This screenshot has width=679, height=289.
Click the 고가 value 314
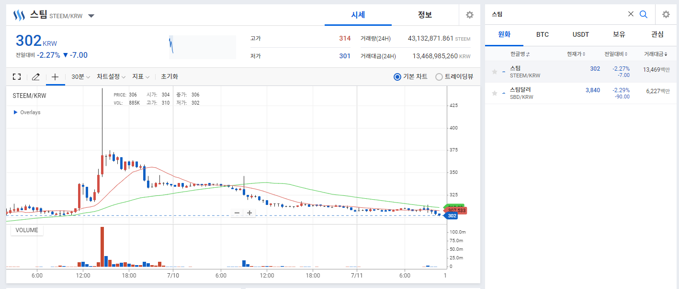pyautogui.click(x=345, y=38)
